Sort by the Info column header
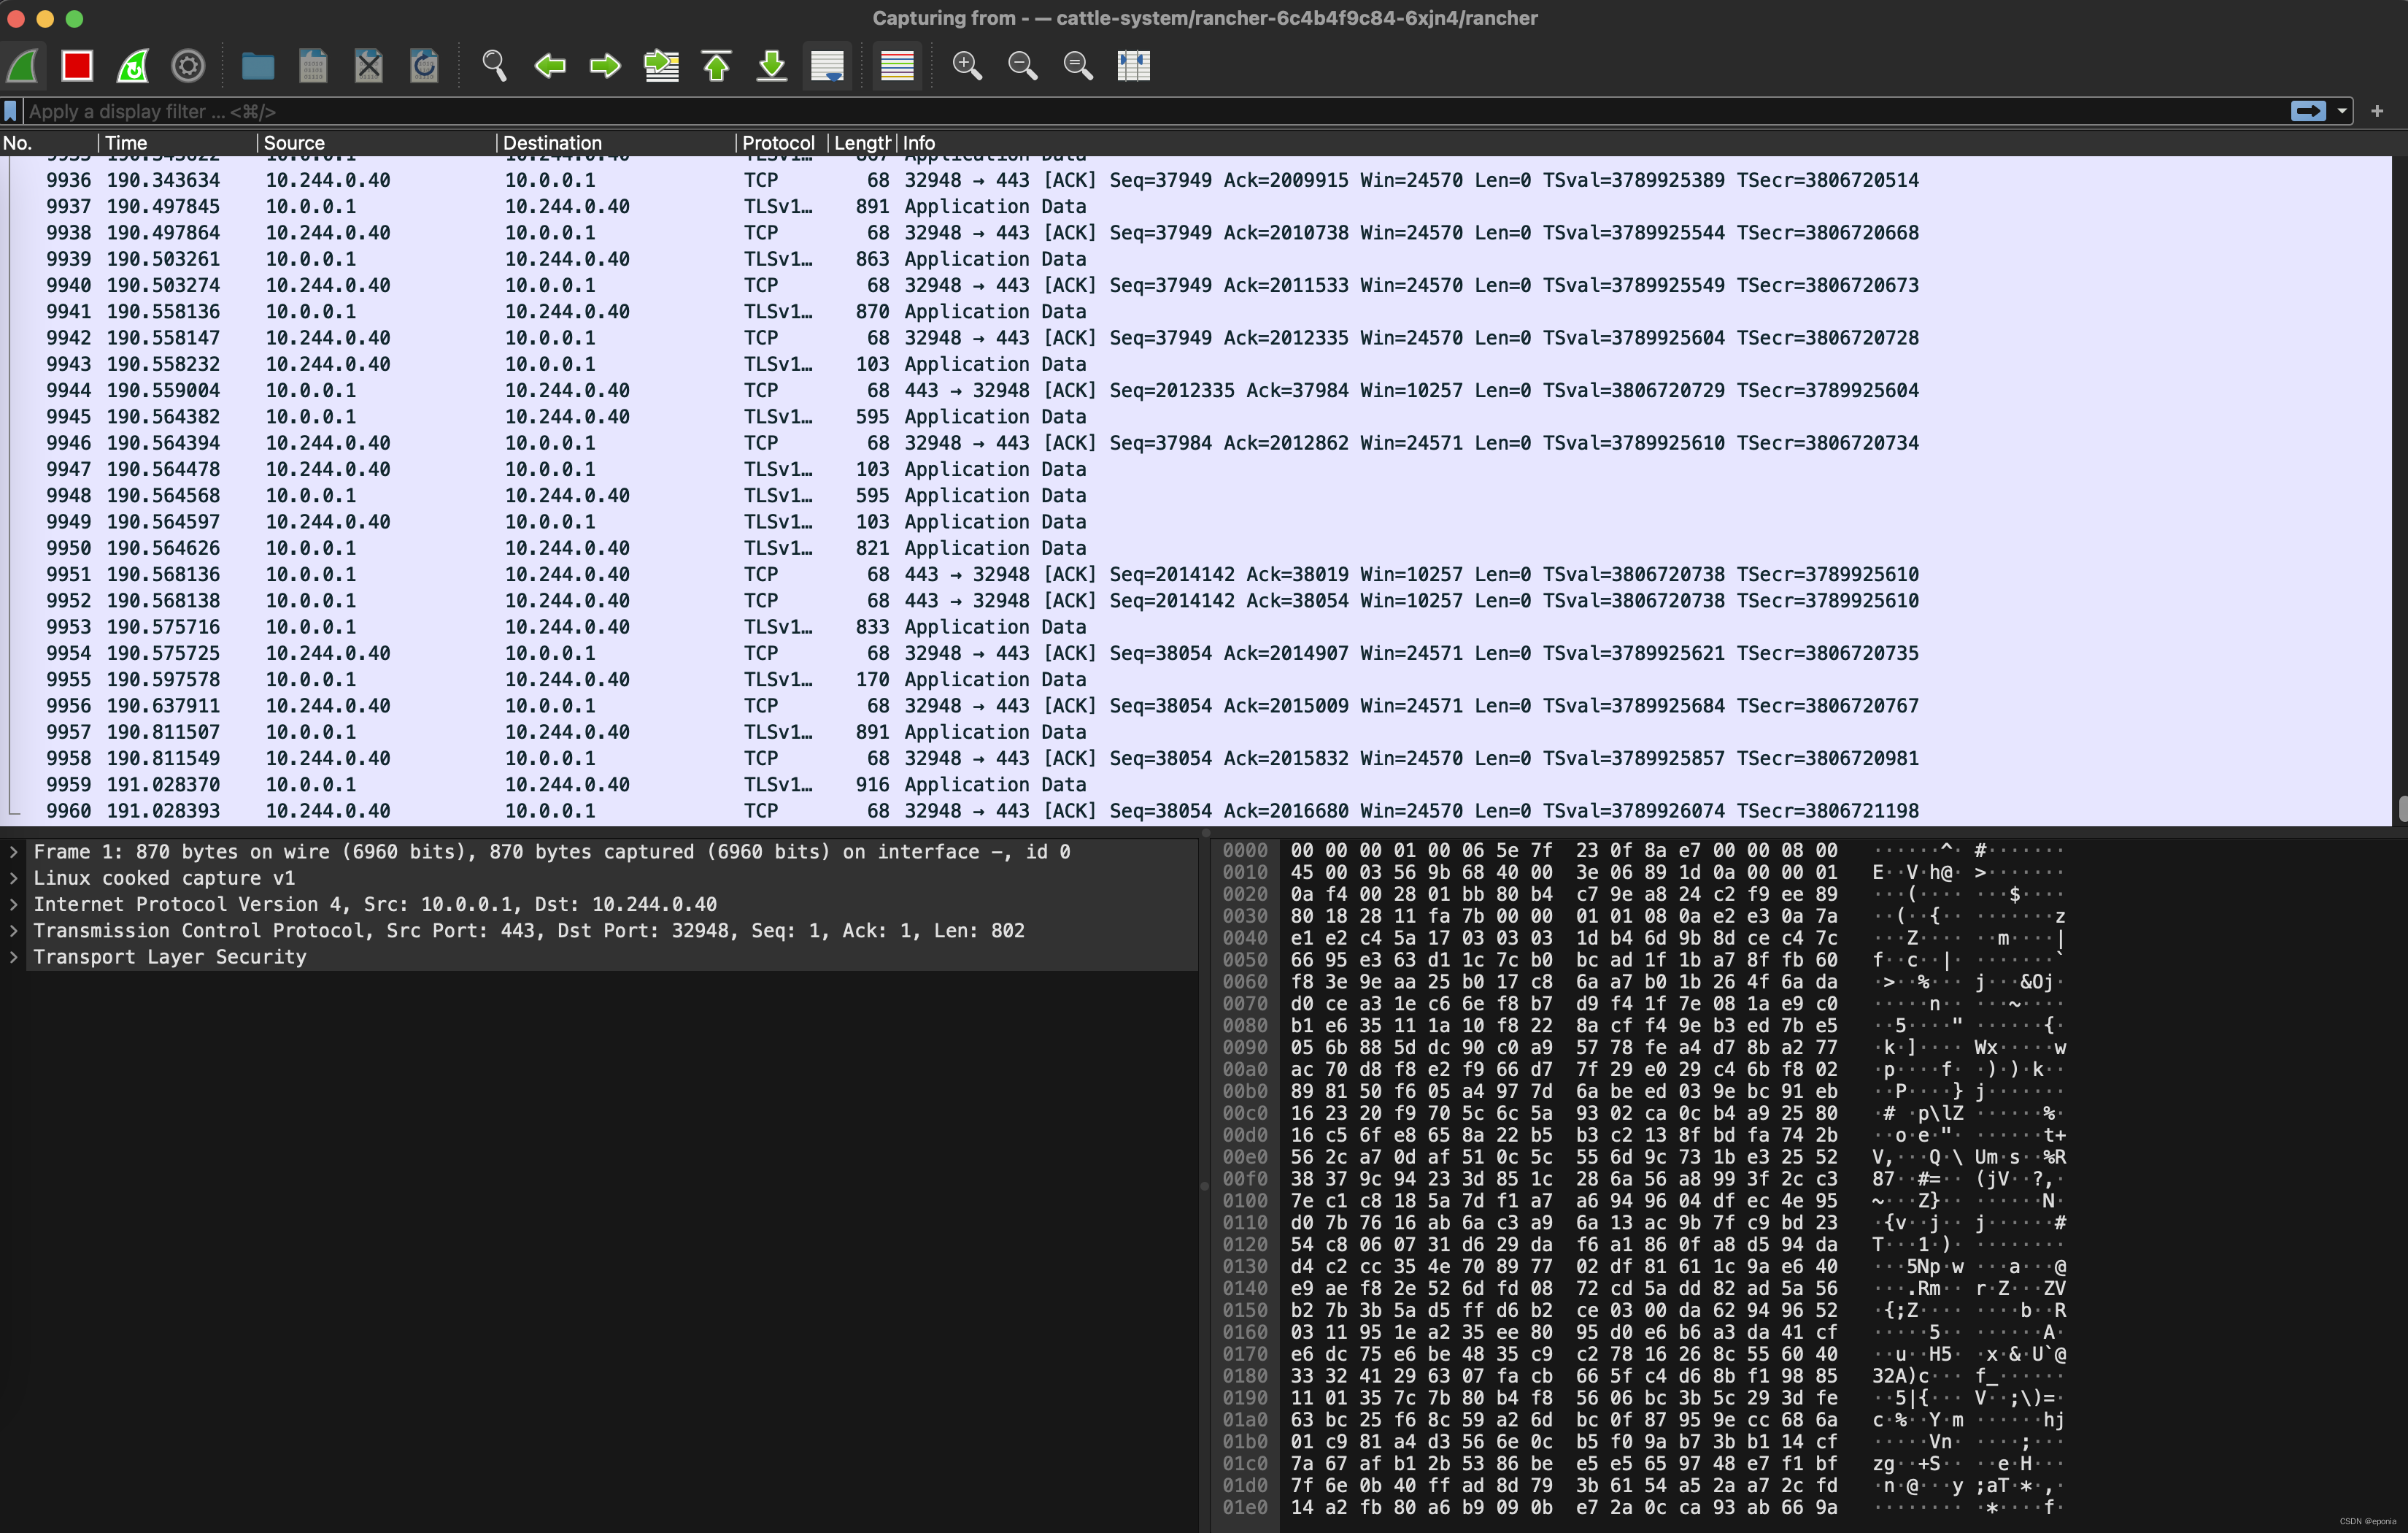The image size is (2408, 1533). point(1645,143)
